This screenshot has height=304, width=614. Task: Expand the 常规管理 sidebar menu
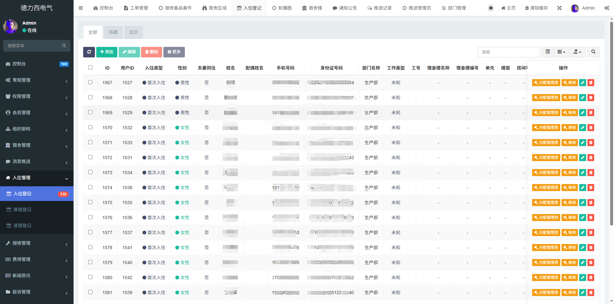point(37,80)
